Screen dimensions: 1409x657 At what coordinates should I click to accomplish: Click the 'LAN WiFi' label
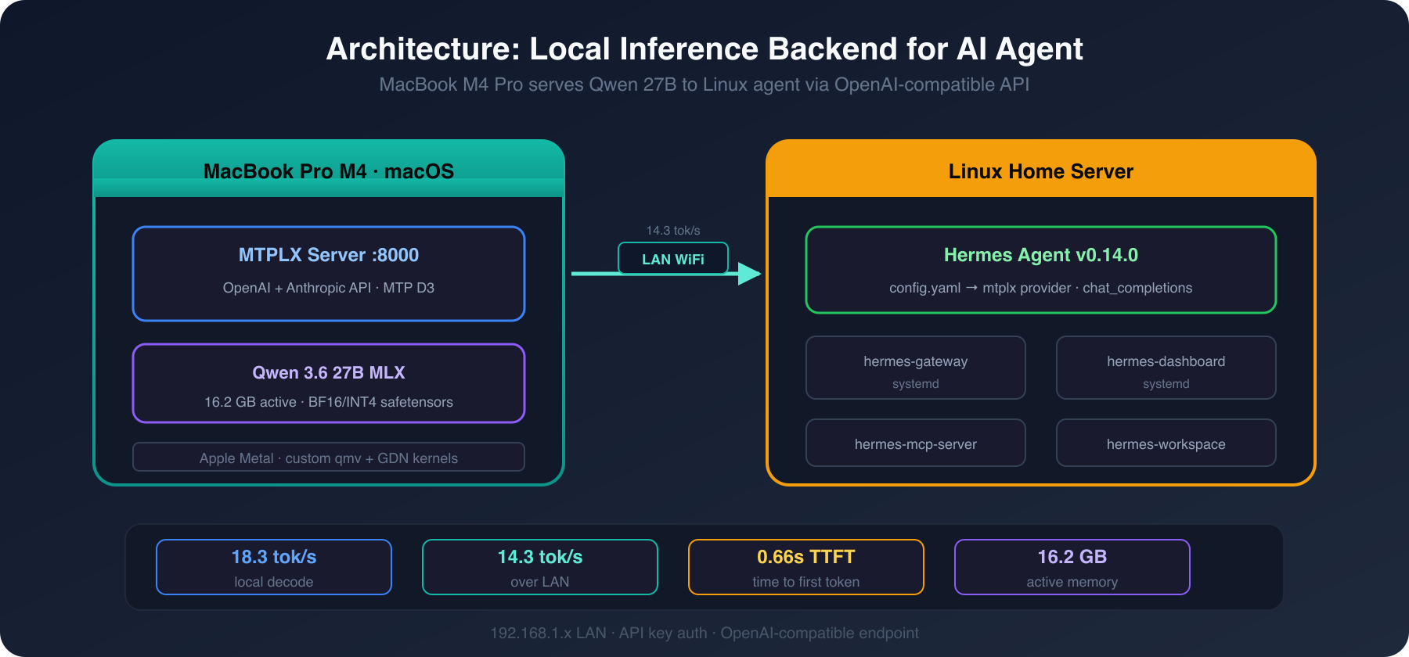(x=673, y=259)
